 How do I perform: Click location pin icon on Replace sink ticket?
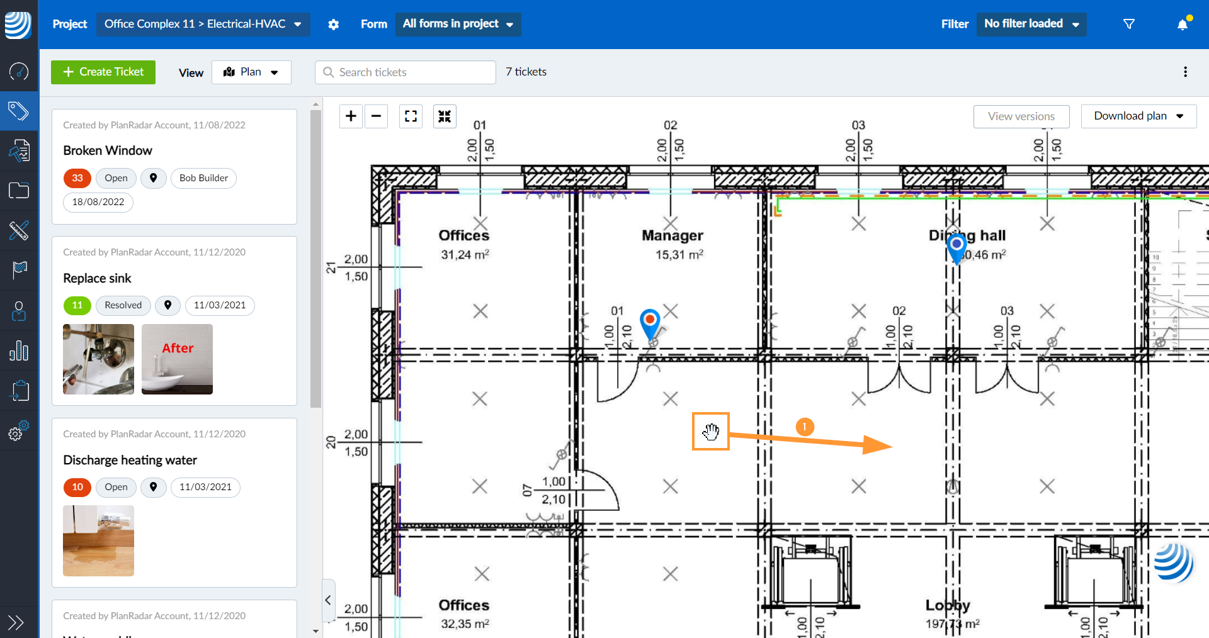(168, 305)
